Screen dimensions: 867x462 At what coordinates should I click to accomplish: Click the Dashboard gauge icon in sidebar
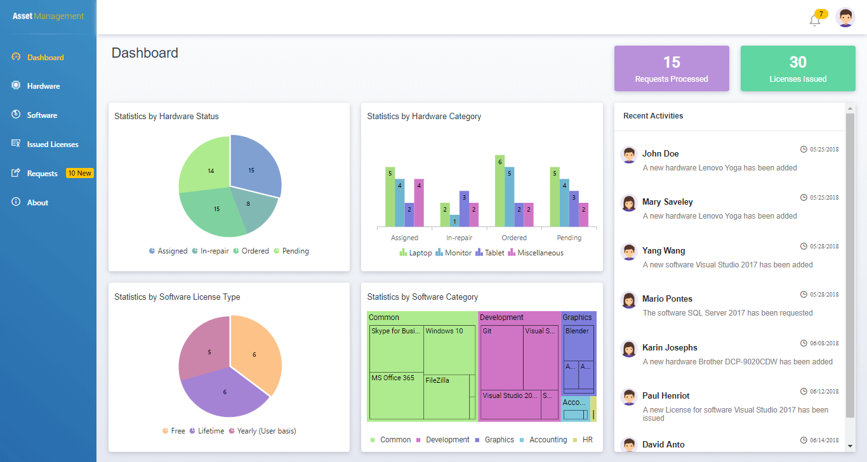(17, 57)
